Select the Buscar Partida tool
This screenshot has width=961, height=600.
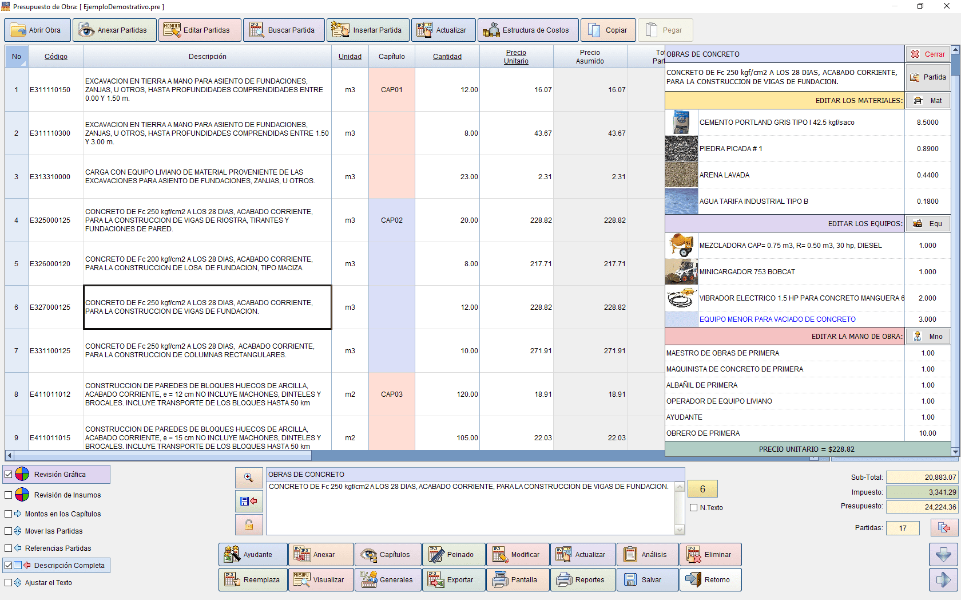click(x=284, y=30)
